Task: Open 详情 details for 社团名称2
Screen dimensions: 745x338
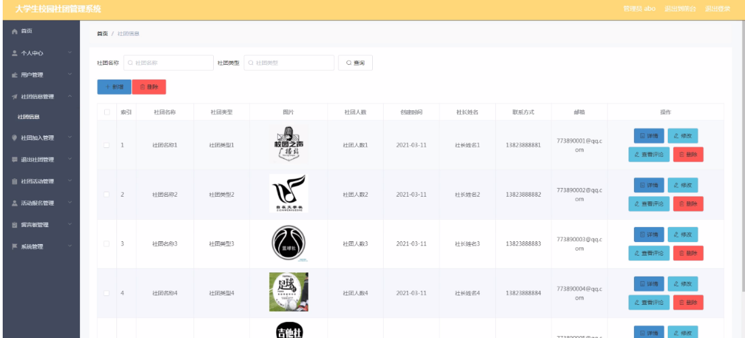Action: click(x=649, y=185)
